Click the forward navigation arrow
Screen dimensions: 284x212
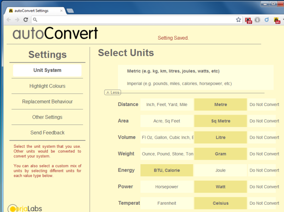pyautogui.click(x=17, y=20)
